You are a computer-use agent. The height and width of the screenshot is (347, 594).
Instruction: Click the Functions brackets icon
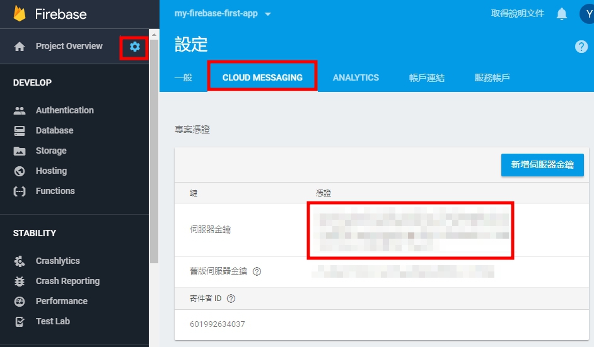[x=20, y=191]
